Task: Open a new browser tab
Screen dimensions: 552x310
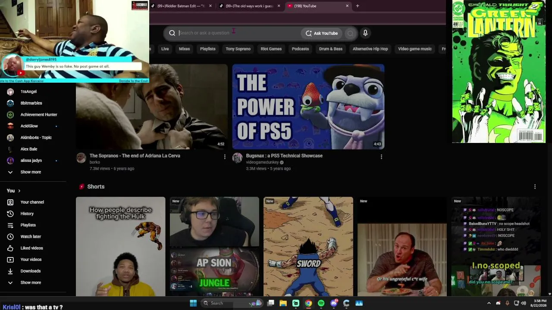Action: (358, 6)
